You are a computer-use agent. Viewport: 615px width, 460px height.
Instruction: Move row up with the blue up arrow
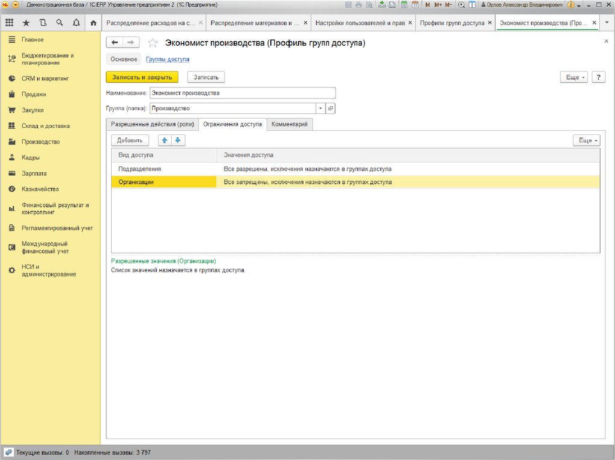pyautogui.click(x=165, y=140)
